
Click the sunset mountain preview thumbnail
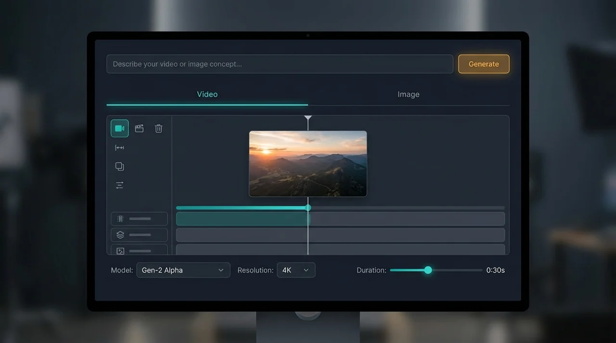click(308, 164)
